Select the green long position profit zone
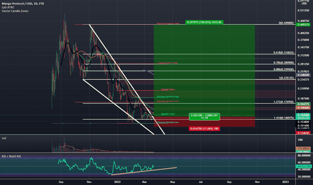The width and height of the screenshot is (313, 185). coord(204,70)
